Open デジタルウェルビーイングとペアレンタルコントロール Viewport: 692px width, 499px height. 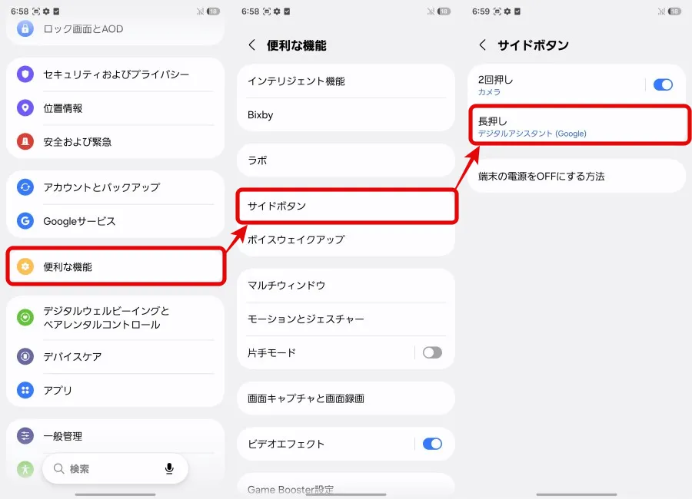pyautogui.click(x=115, y=317)
